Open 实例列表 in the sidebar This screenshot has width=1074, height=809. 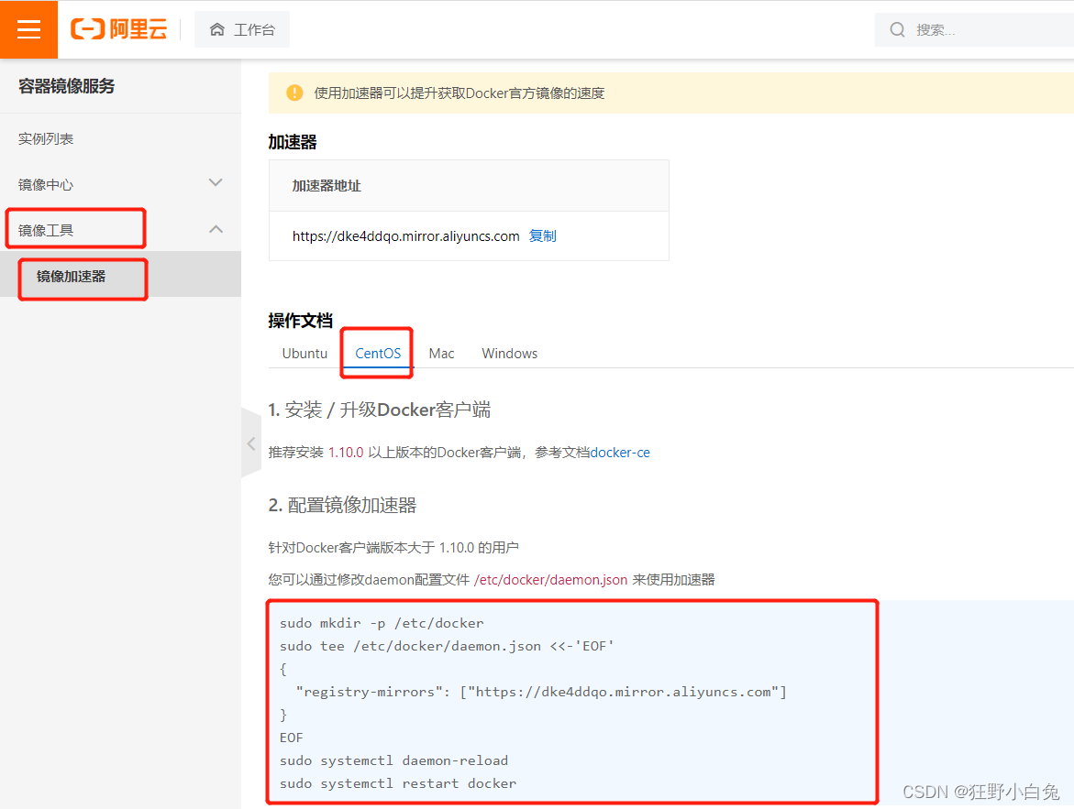coord(46,139)
